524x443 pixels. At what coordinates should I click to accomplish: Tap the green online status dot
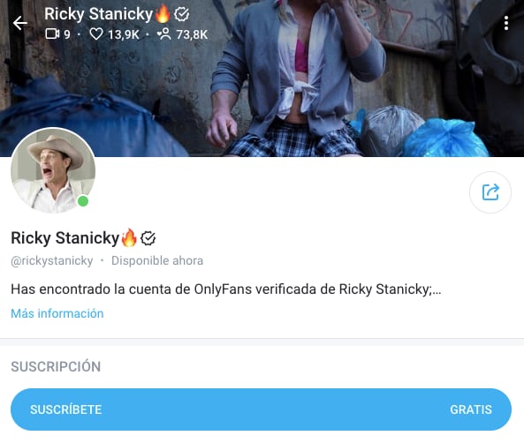[83, 201]
